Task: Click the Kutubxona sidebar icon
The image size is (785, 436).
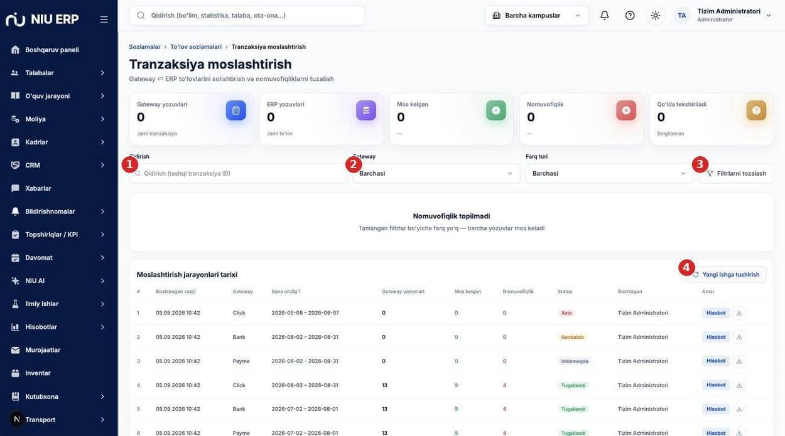Action: 15,396
